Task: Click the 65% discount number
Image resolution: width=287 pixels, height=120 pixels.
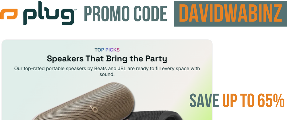Action: 271,100
